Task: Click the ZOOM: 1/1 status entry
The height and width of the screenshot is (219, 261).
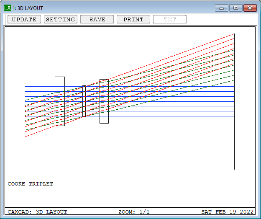Action: (x=134, y=212)
